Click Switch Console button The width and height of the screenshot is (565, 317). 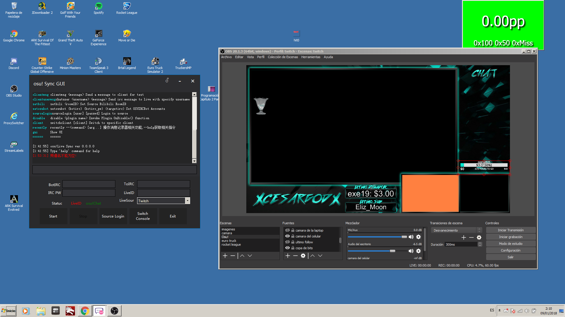(143, 216)
